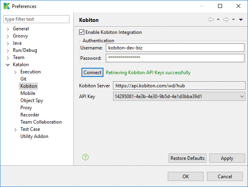Click the forward navigation arrow icon

(x=226, y=20)
